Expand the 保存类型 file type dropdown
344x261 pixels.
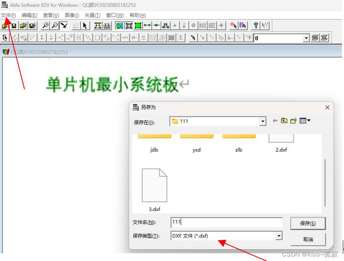[x=279, y=236]
